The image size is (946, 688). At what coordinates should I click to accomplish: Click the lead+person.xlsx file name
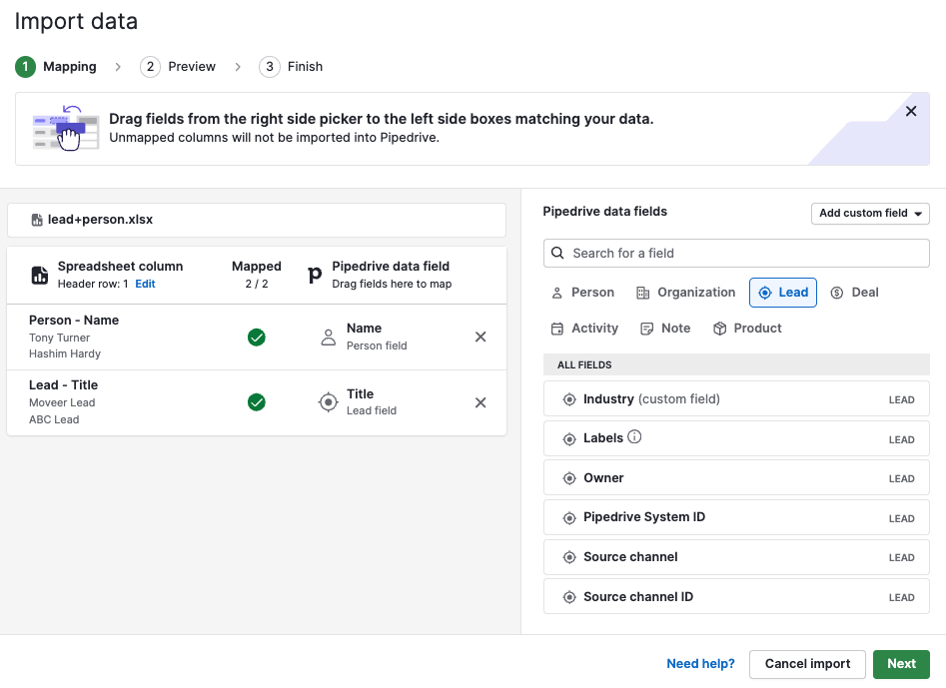pyautogui.click(x=100, y=220)
